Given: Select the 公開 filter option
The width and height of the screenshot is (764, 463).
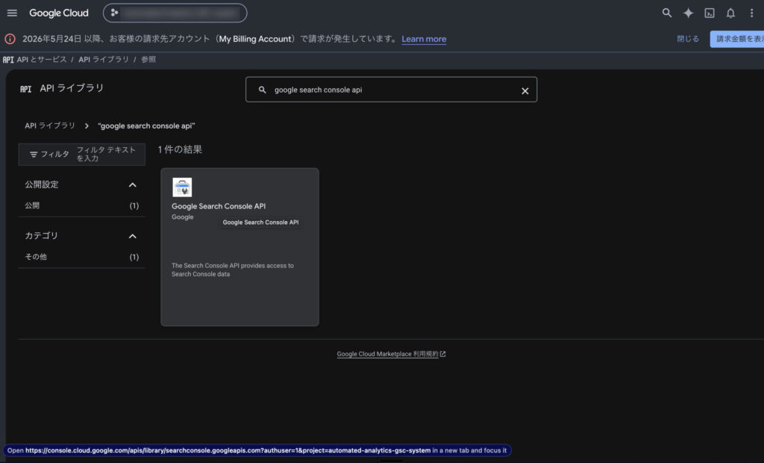Looking at the screenshot, I should [x=82, y=206].
